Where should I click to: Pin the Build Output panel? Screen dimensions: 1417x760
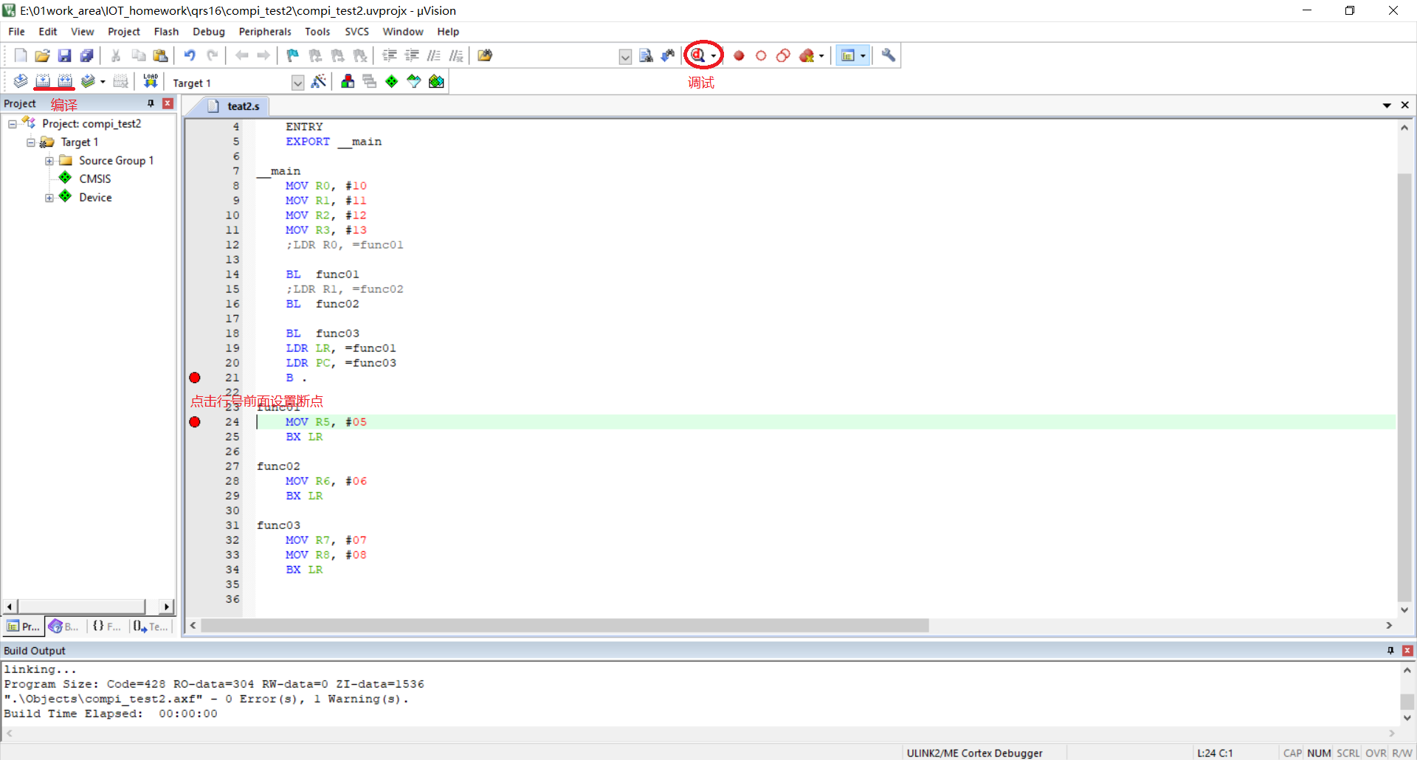pos(1390,651)
